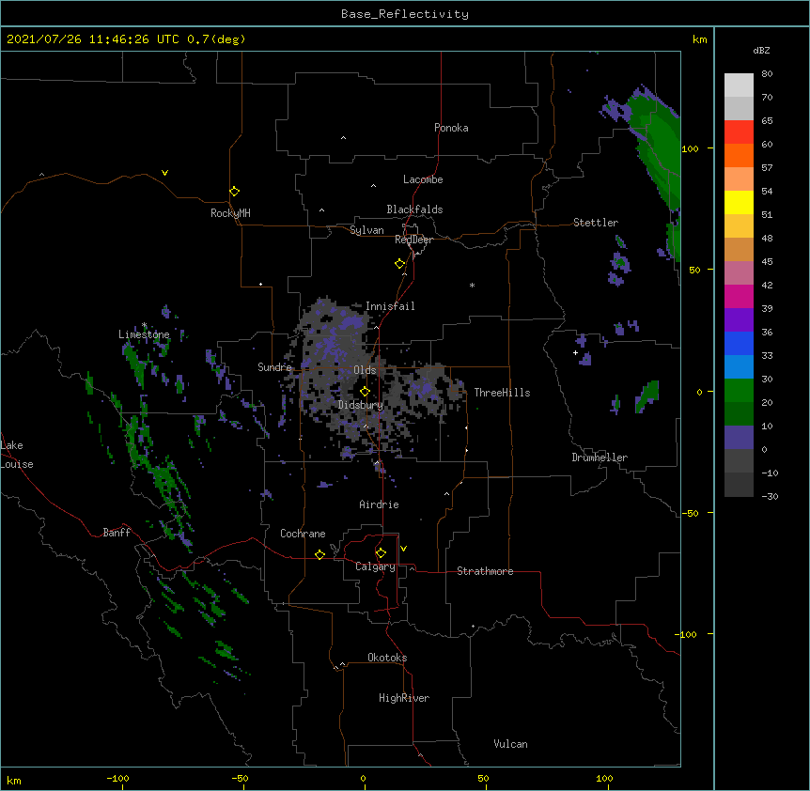Click the Sundre city label
Viewport: 810px width, 791px height.
point(274,367)
